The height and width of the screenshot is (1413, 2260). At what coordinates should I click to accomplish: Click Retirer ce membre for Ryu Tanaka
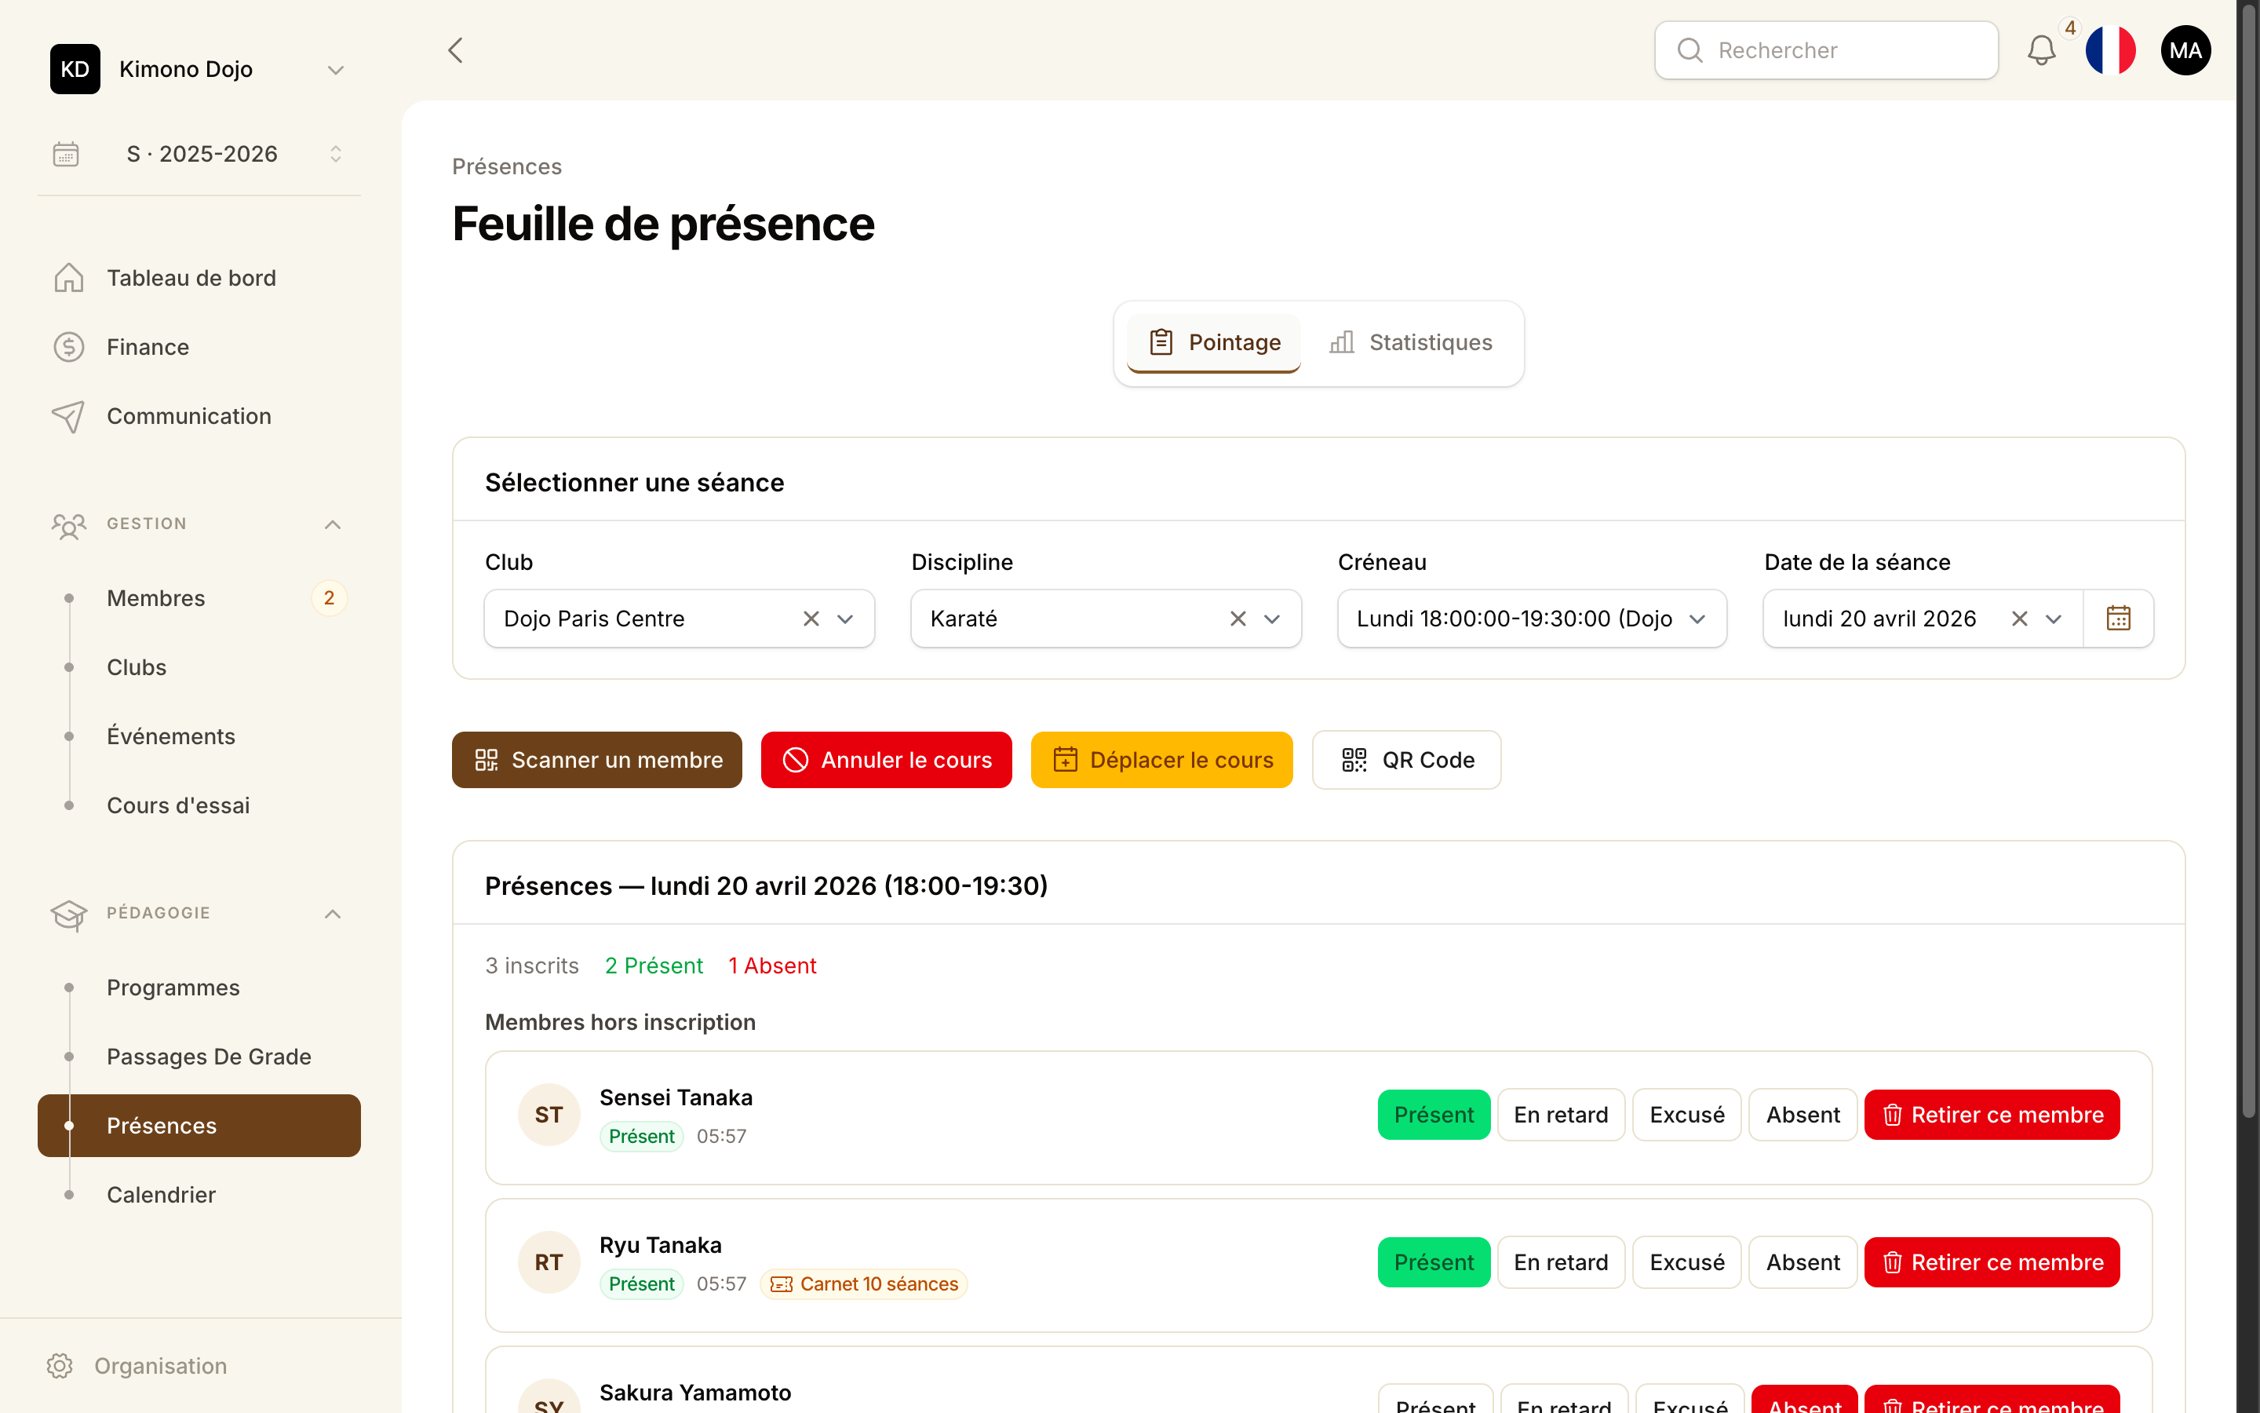pos(1992,1261)
